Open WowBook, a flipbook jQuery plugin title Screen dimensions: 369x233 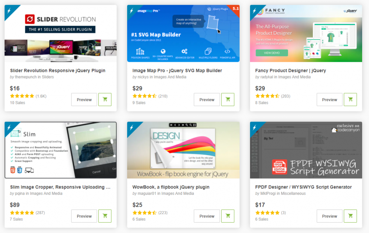171,187
